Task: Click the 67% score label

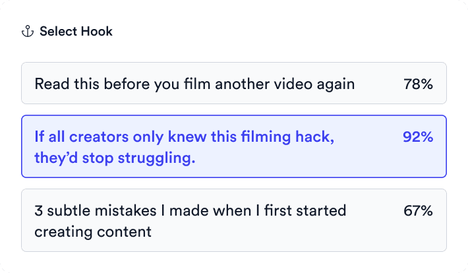Action: click(x=418, y=210)
